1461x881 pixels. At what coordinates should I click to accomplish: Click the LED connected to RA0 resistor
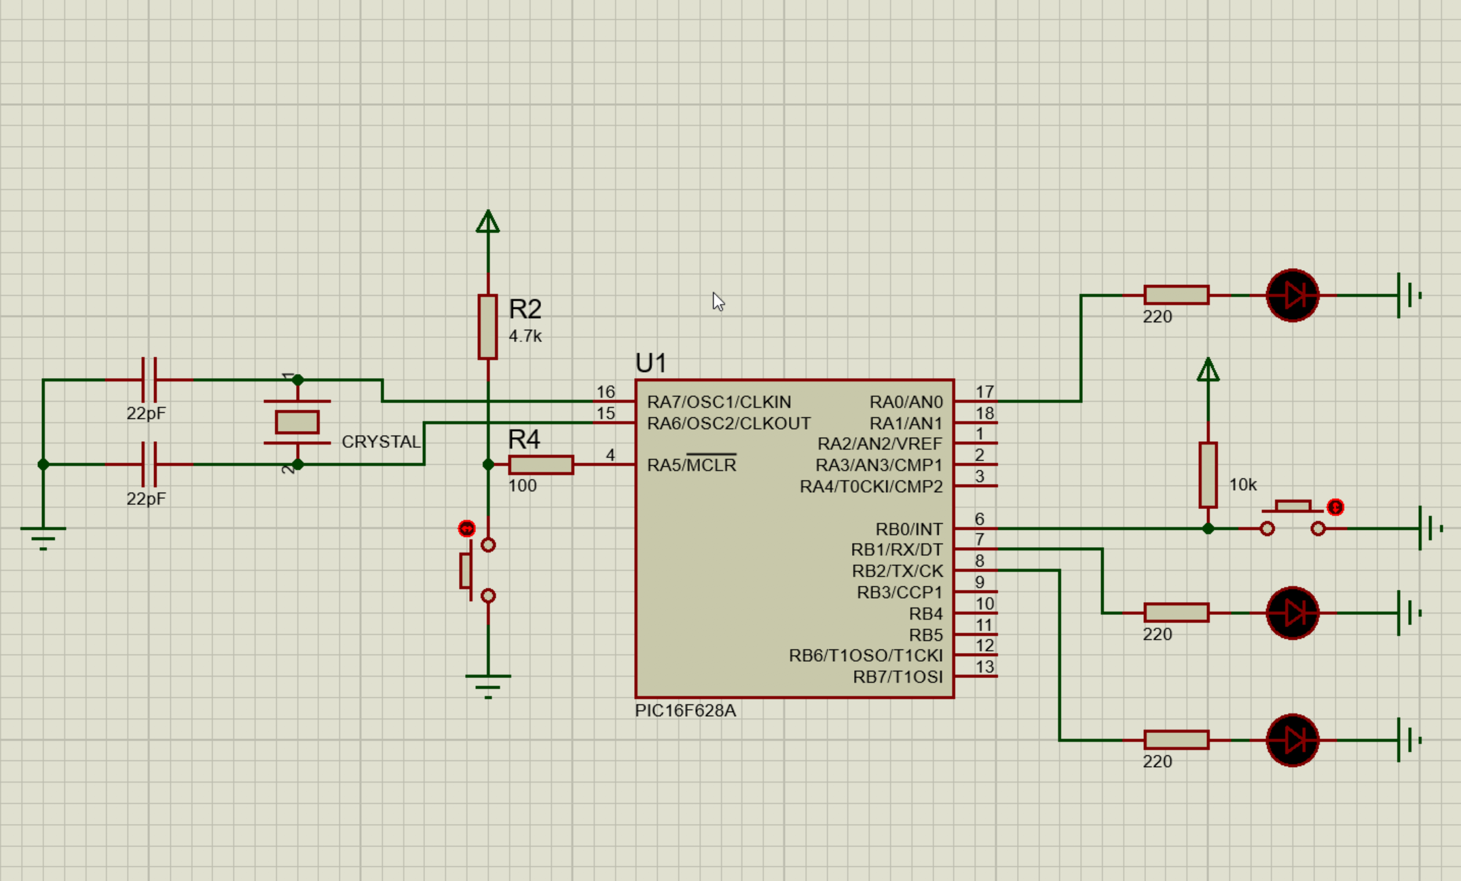point(1292,295)
